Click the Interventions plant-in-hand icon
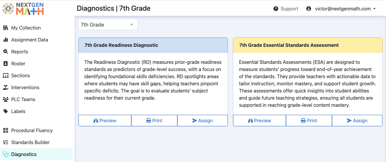The image size is (386, 162). point(6,87)
